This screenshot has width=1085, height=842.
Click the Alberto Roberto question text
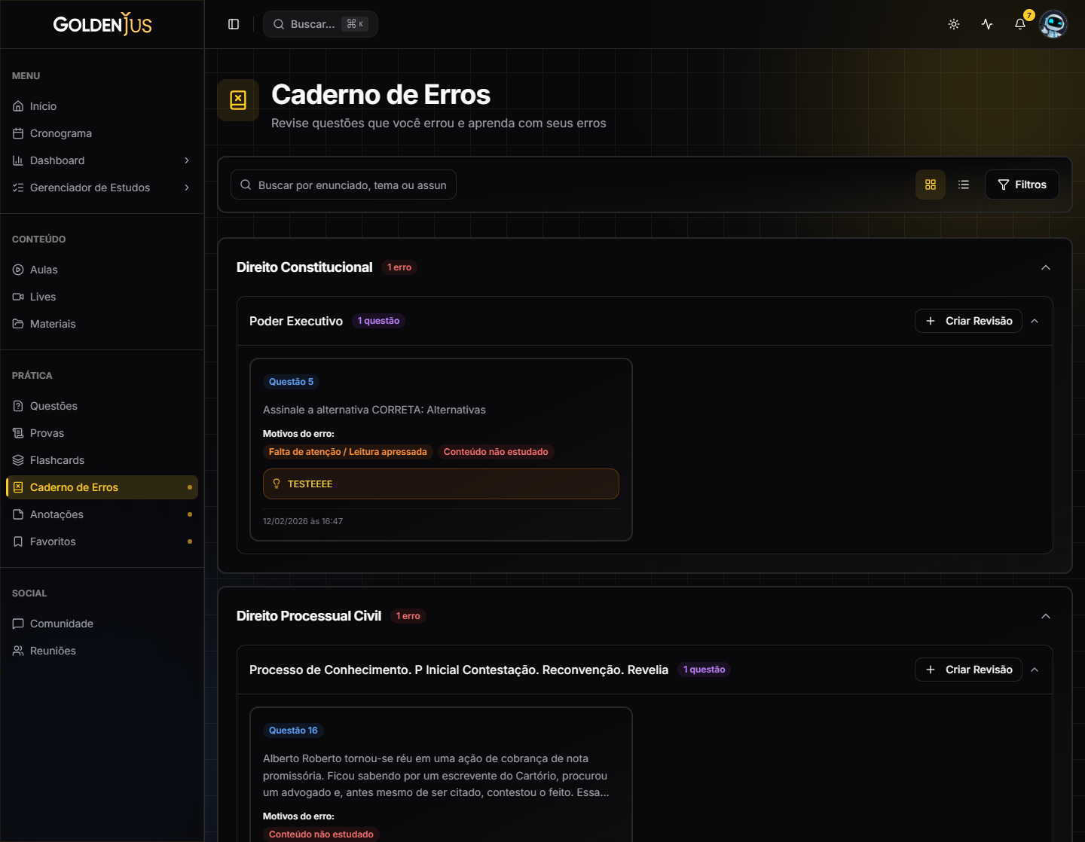click(436, 776)
